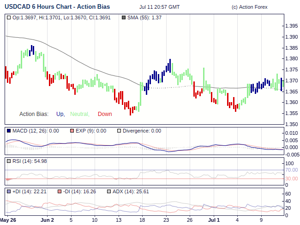The width and height of the screenshot is (300, 225).
Task: Click the SMA (55) legend swatch
Action: tap(123, 17)
